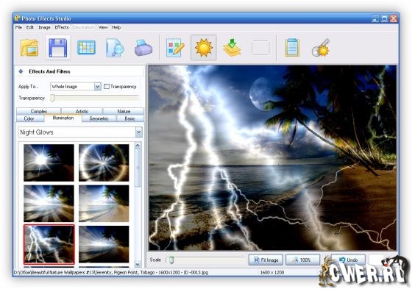This screenshot has height=289, width=412.
Task: Click the Scale slider handle
Action: (x=171, y=260)
